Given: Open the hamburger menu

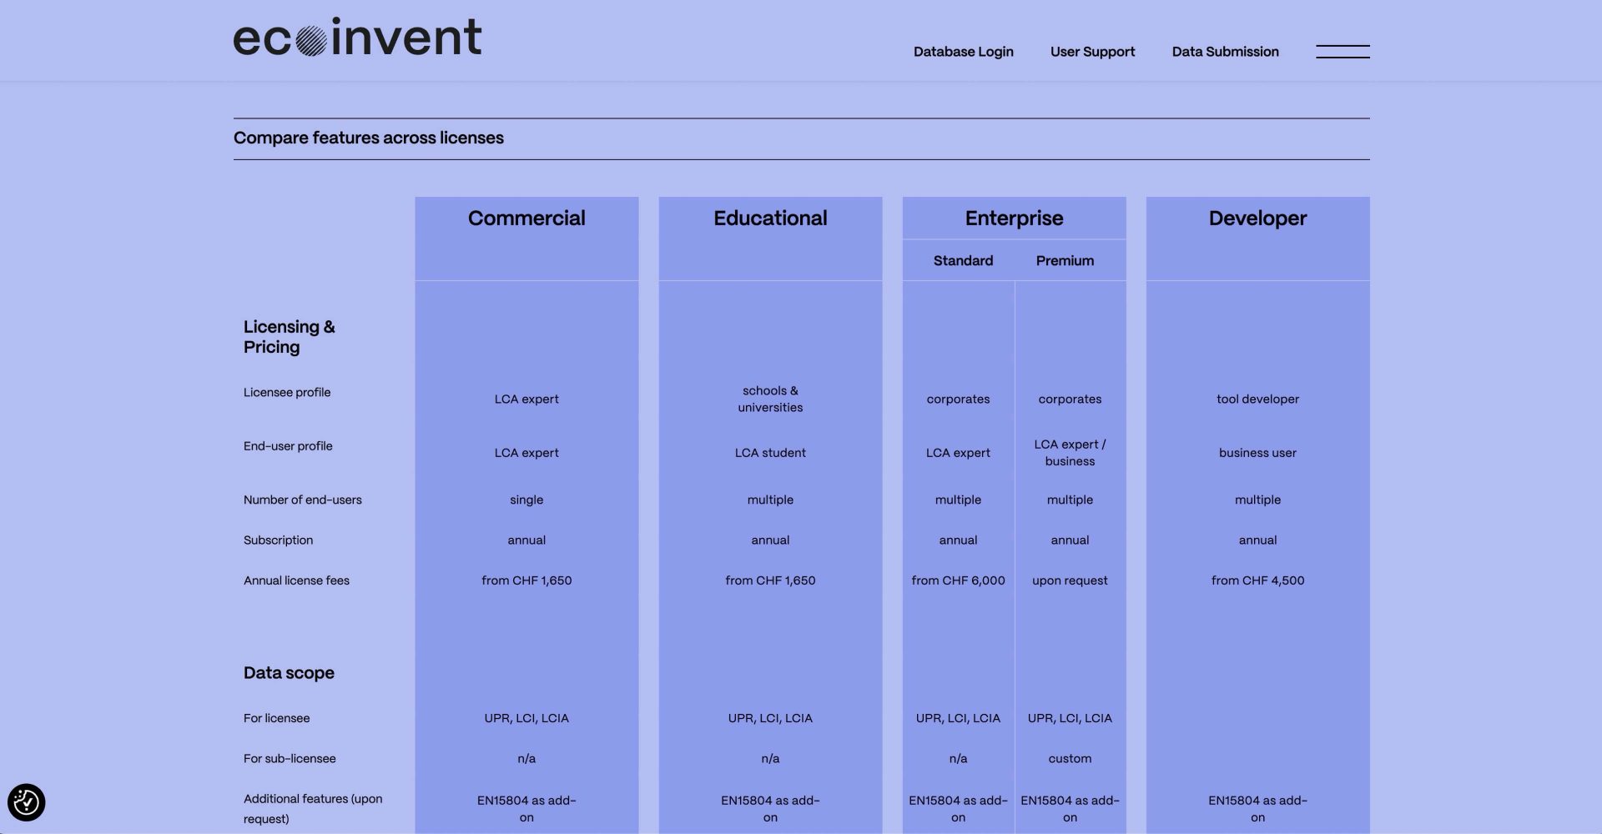Looking at the screenshot, I should 1342,52.
